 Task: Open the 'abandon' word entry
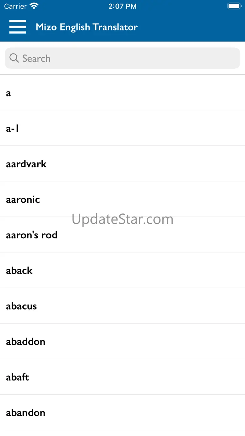click(122, 412)
